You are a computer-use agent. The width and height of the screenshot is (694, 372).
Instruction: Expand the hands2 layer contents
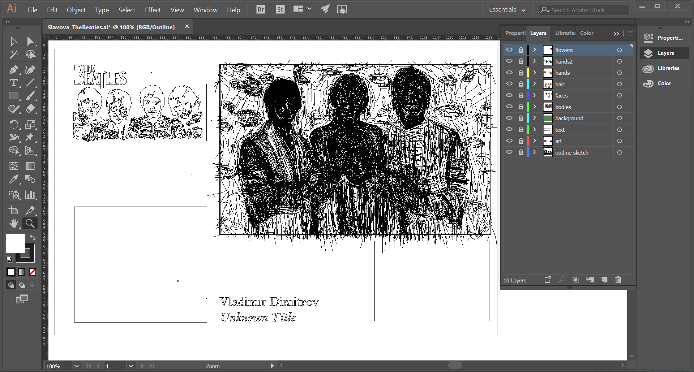pos(535,61)
